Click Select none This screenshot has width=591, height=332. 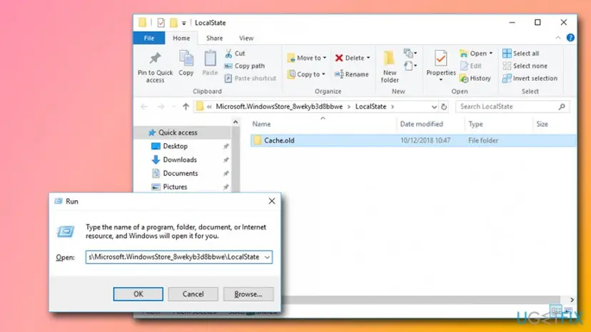(525, 66)
